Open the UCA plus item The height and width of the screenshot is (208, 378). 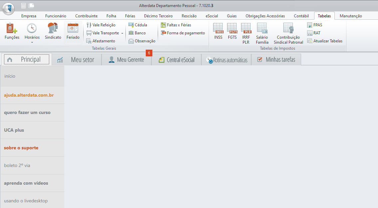click(x=32, y=130)
